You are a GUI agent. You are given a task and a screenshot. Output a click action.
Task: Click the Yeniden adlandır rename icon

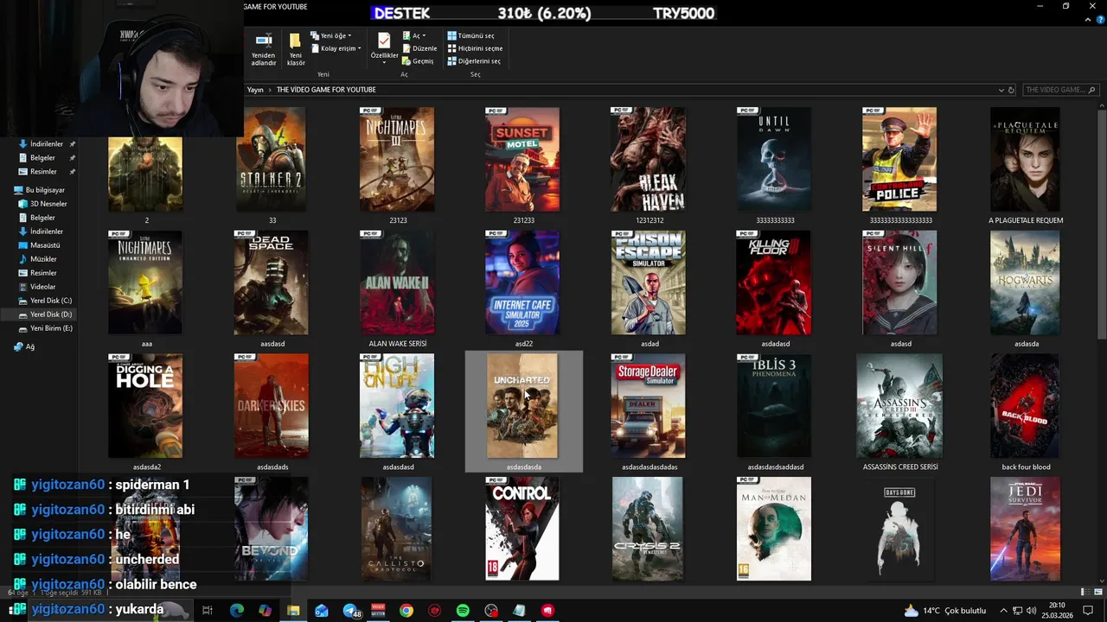click(264, 49)
